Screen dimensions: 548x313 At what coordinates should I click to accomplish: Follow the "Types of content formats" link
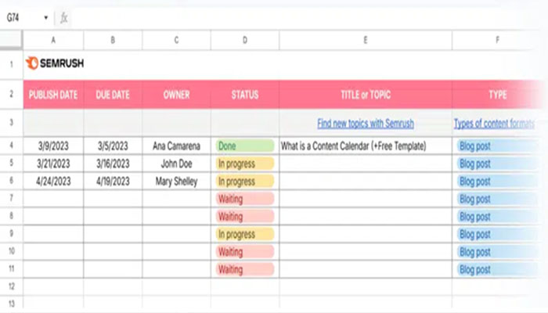coord(495,124)
